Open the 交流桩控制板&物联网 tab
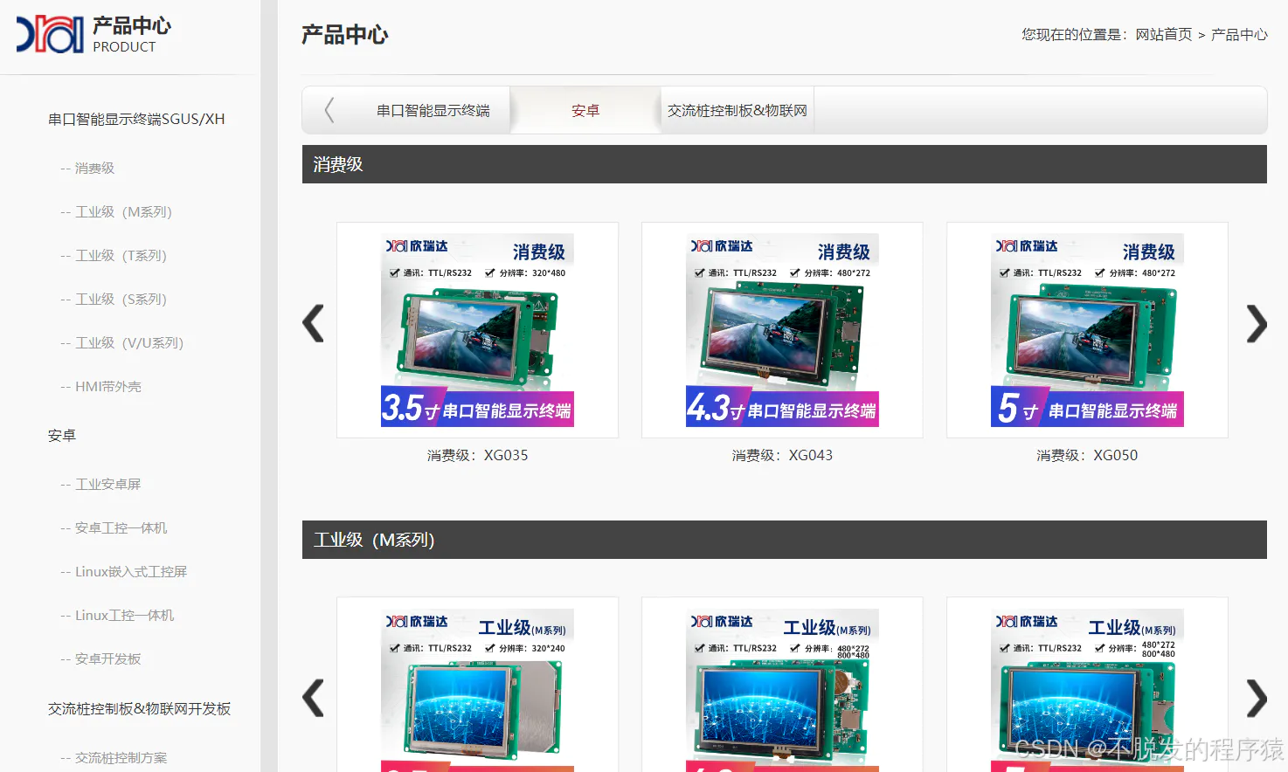This screenshot has width=1288, height=772. pos(737,111)
